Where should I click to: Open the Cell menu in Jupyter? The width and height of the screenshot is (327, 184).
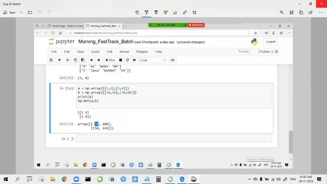109,52
